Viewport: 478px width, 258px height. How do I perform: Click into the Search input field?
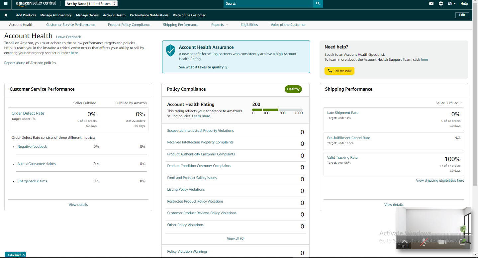pyautogui.click(x=268, y=3)
